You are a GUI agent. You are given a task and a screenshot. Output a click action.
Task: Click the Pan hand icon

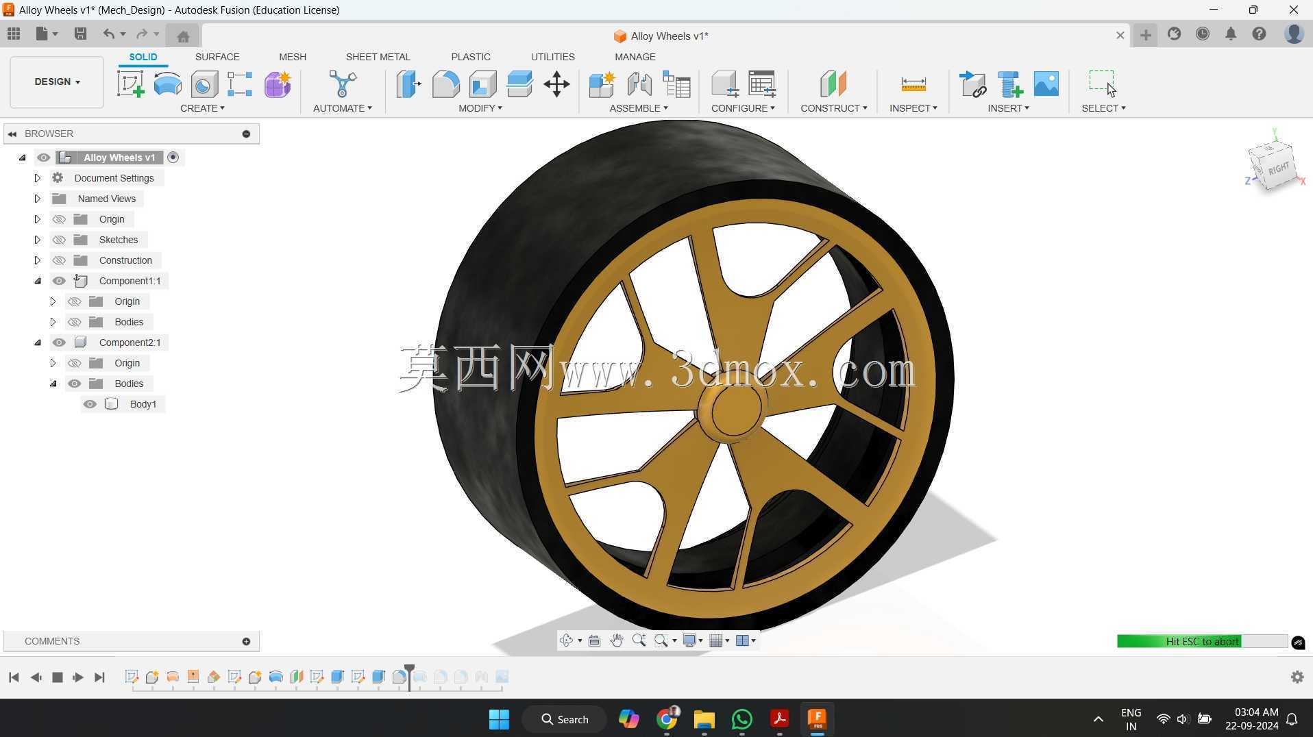[616, 640]
